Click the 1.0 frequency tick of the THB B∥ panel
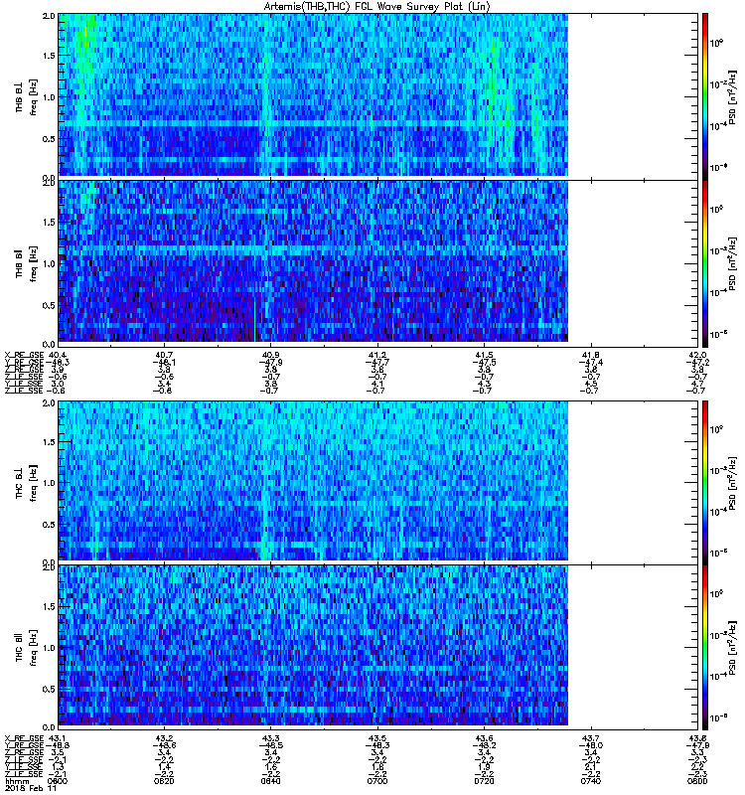 click(49, 263)
